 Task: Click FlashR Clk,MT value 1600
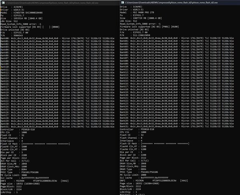coord(24,147)
